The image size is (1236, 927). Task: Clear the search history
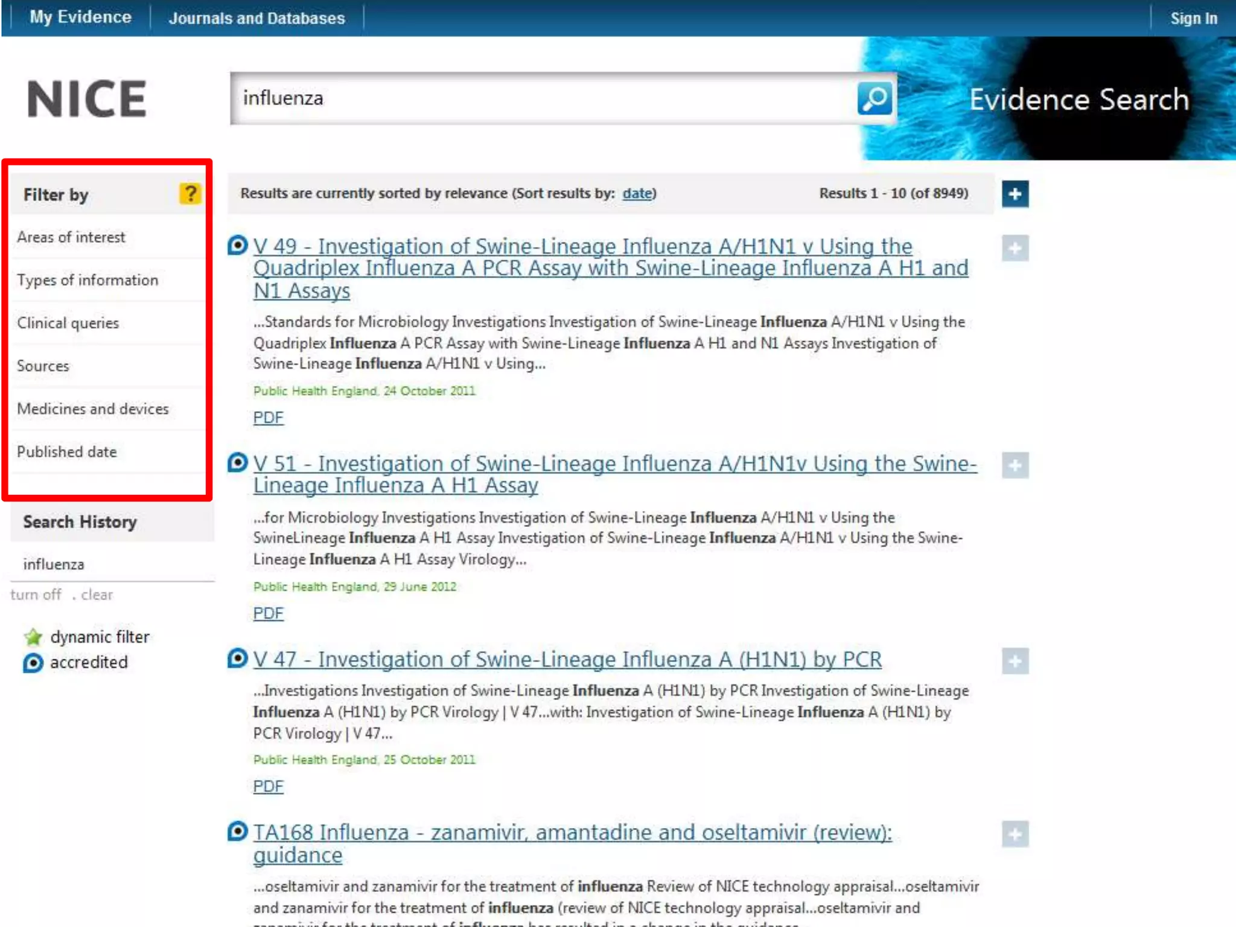click(97, 594)
